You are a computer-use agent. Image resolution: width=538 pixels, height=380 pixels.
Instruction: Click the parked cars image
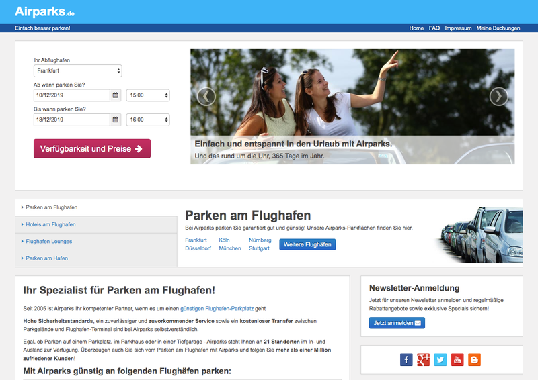(480, 235)
